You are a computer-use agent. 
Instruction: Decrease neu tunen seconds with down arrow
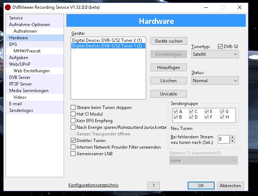(233, 141)
